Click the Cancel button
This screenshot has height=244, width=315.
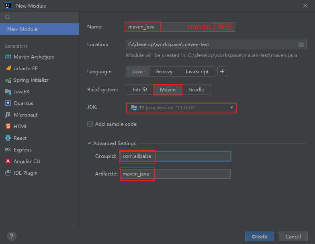click(293, 236)
